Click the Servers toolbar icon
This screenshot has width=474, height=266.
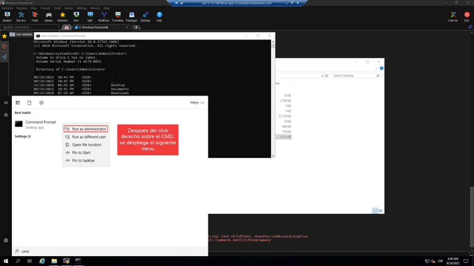(x=21, y=17)
